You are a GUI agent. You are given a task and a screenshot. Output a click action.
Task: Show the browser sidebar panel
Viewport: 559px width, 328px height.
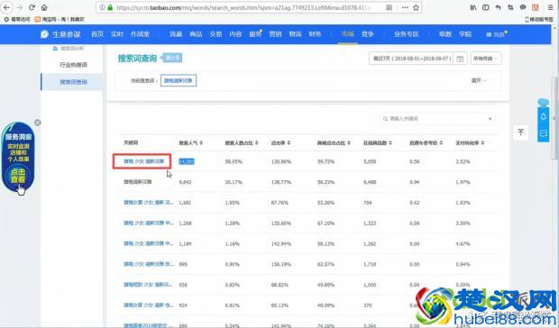pos(486,7)
